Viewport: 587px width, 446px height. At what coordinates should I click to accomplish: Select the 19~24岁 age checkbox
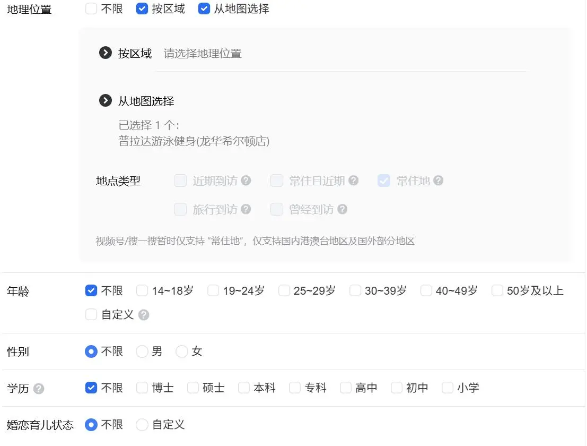(x=213, y=290)
